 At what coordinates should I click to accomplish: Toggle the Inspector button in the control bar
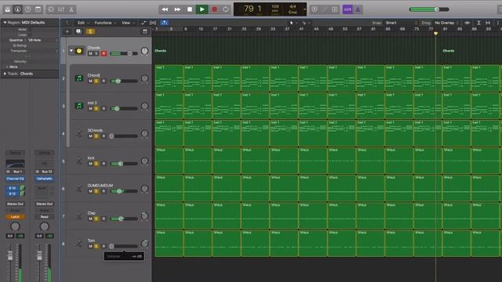click(x=17, y=9)
